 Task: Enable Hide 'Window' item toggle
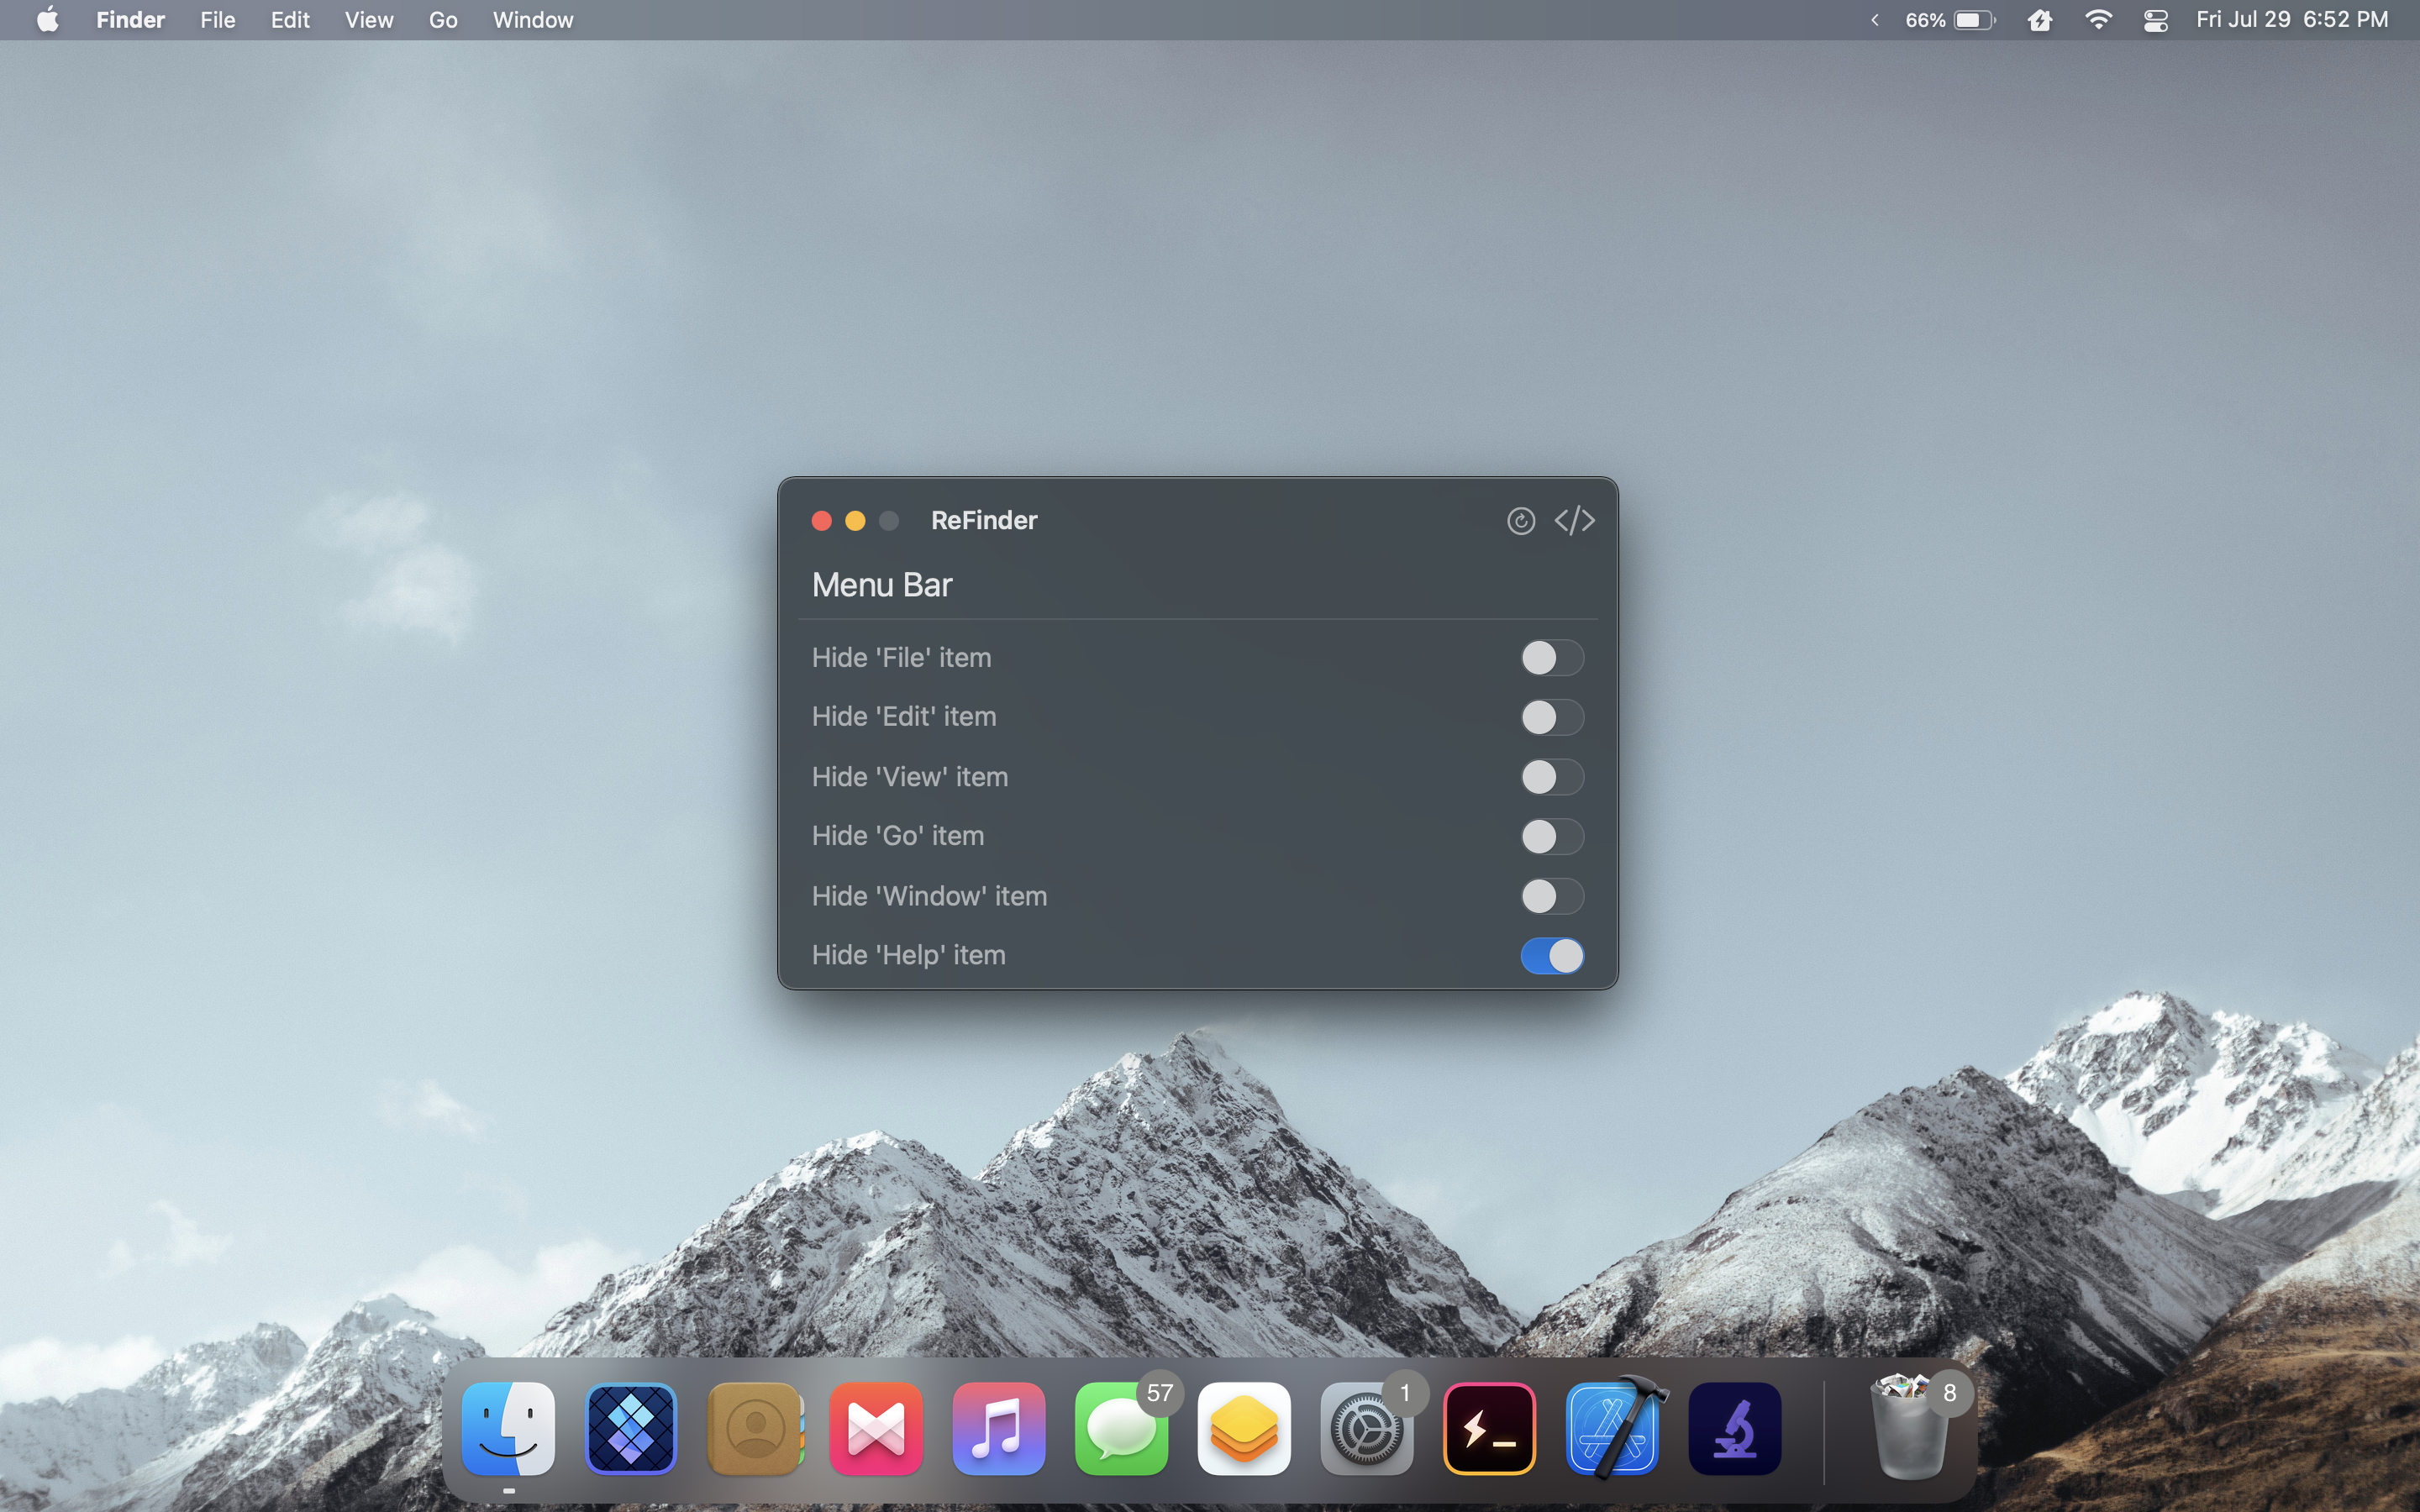[1551, 896]
